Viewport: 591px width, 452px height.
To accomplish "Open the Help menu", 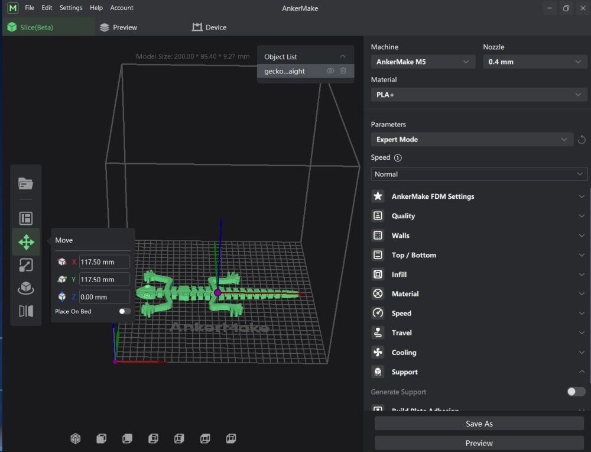I will (x=96, y=8).
